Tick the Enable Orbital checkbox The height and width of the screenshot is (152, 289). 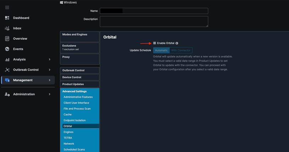click(154, 43)
